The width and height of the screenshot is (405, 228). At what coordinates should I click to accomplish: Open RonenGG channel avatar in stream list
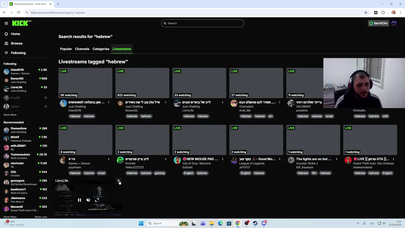[120, 103]
